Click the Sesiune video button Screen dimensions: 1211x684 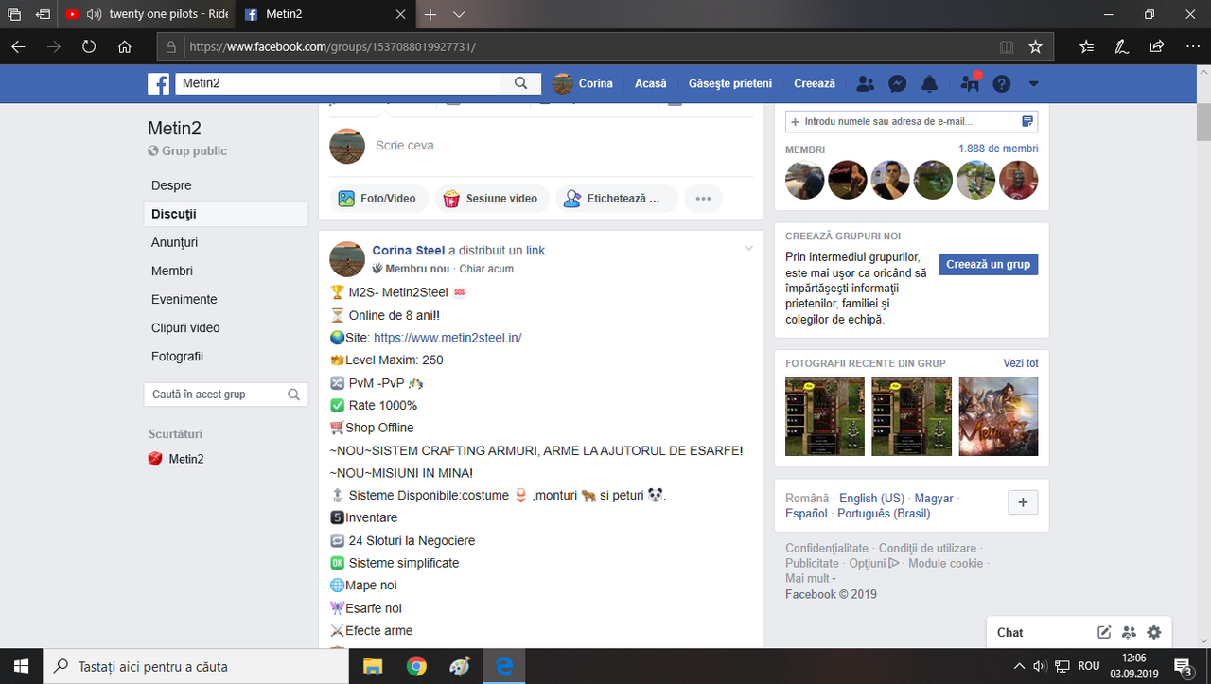(x=490, y=199)
